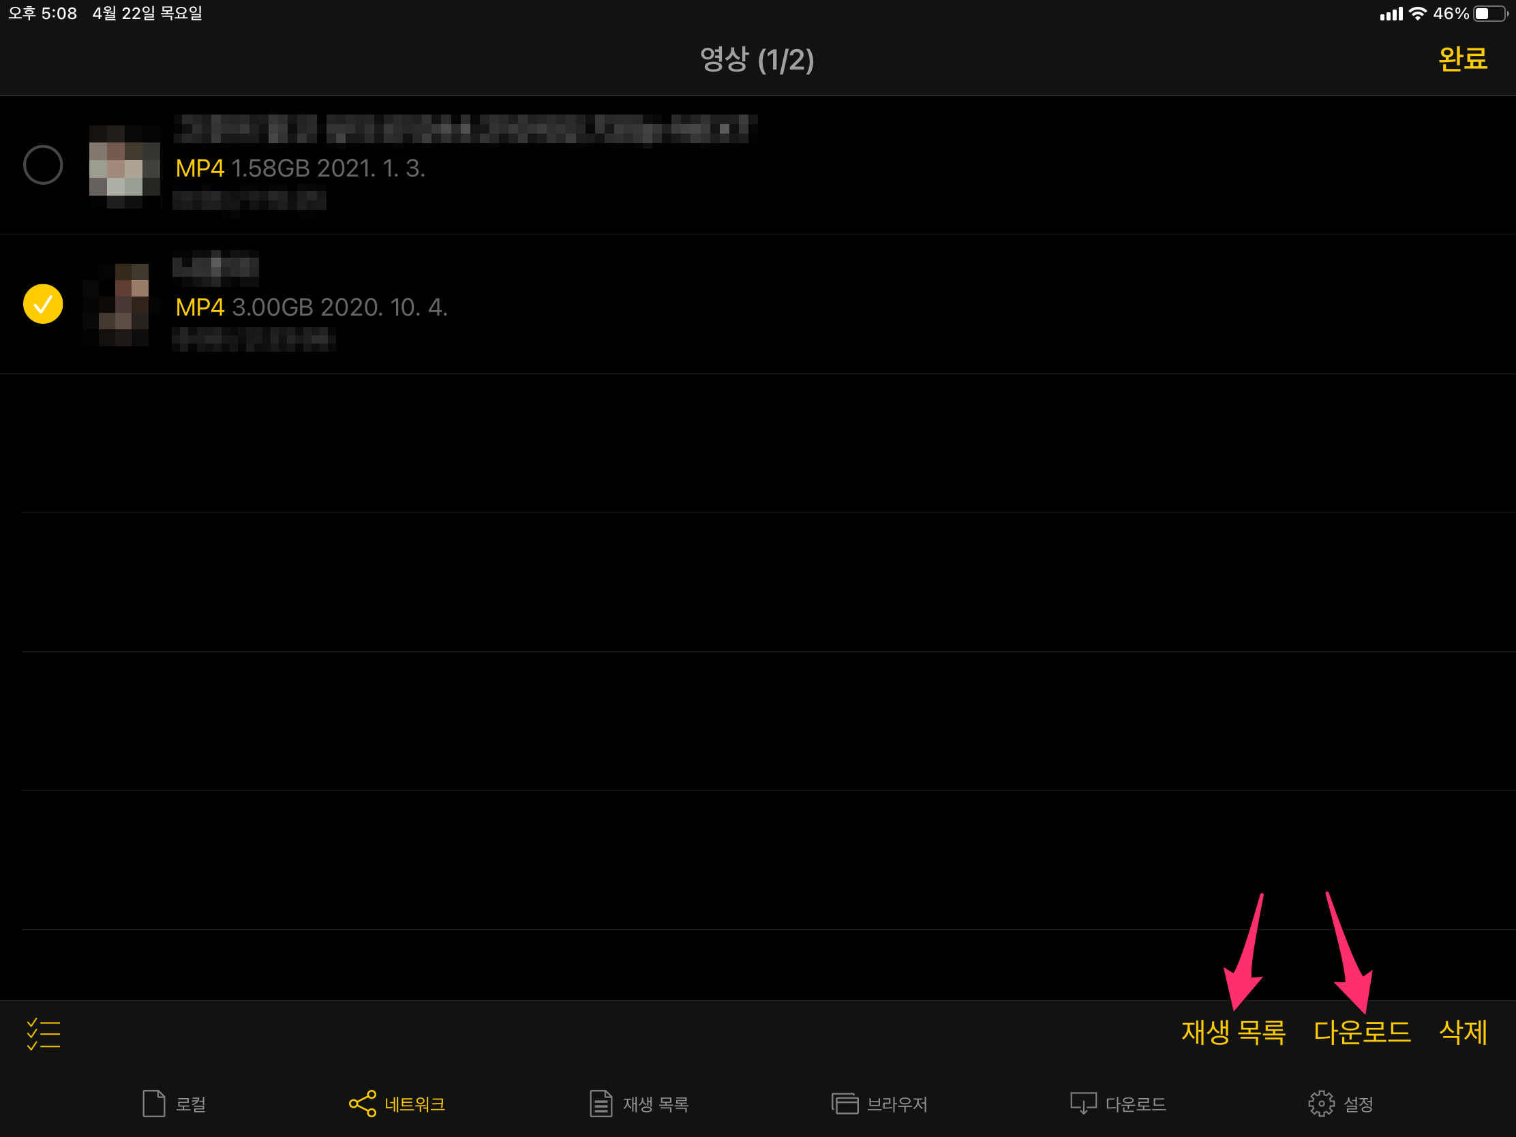Tap the 1.58GB MP4 video thumbnail
This screenshot has width=1516, height=1137.
(x=125, y=165)
